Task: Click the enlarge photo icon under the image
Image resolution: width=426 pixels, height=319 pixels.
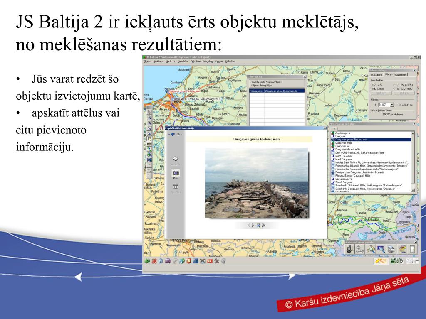Action: click(x=259, y=226)
